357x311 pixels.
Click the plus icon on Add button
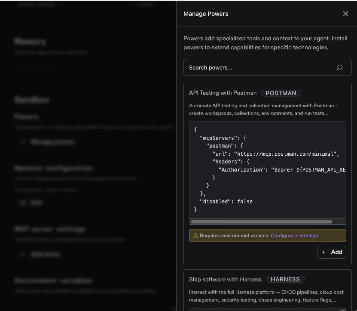click(x=323, y=252)
